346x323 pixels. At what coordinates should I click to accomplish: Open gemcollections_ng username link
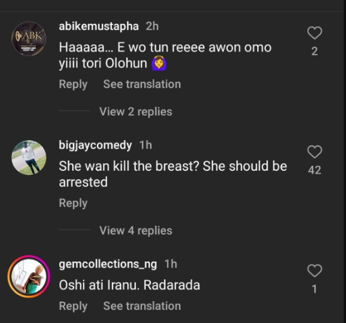point(108,264)
